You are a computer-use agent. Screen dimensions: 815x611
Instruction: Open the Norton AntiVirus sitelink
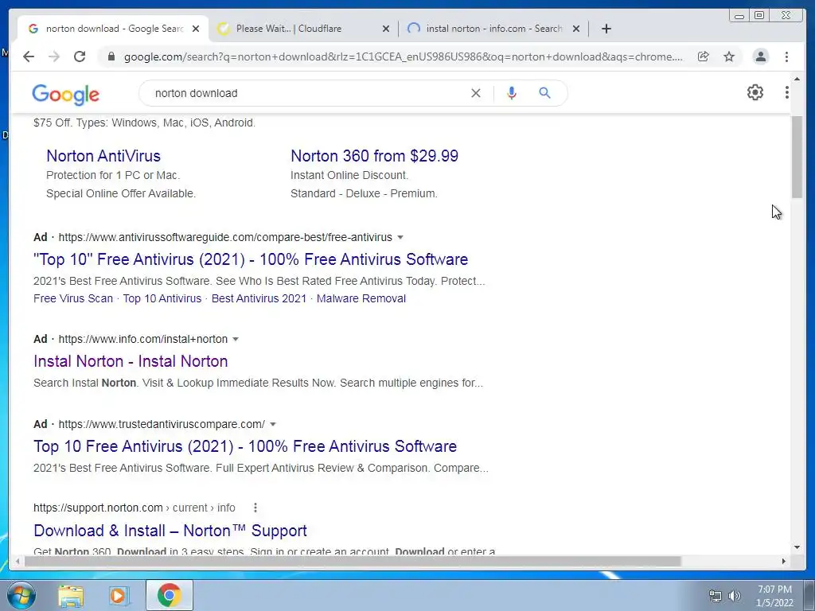tap(103, 156)
